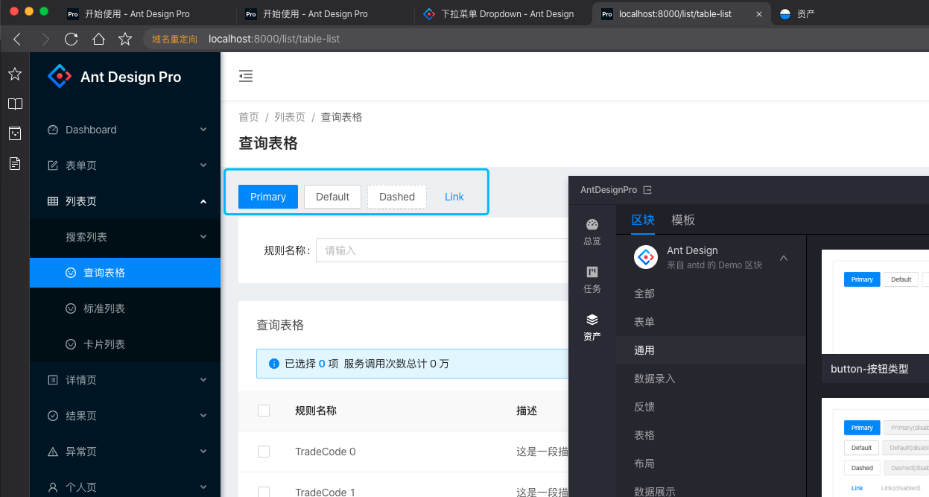
Task: Click the 结果页 check-circle icon
Action: coord(53,416)
